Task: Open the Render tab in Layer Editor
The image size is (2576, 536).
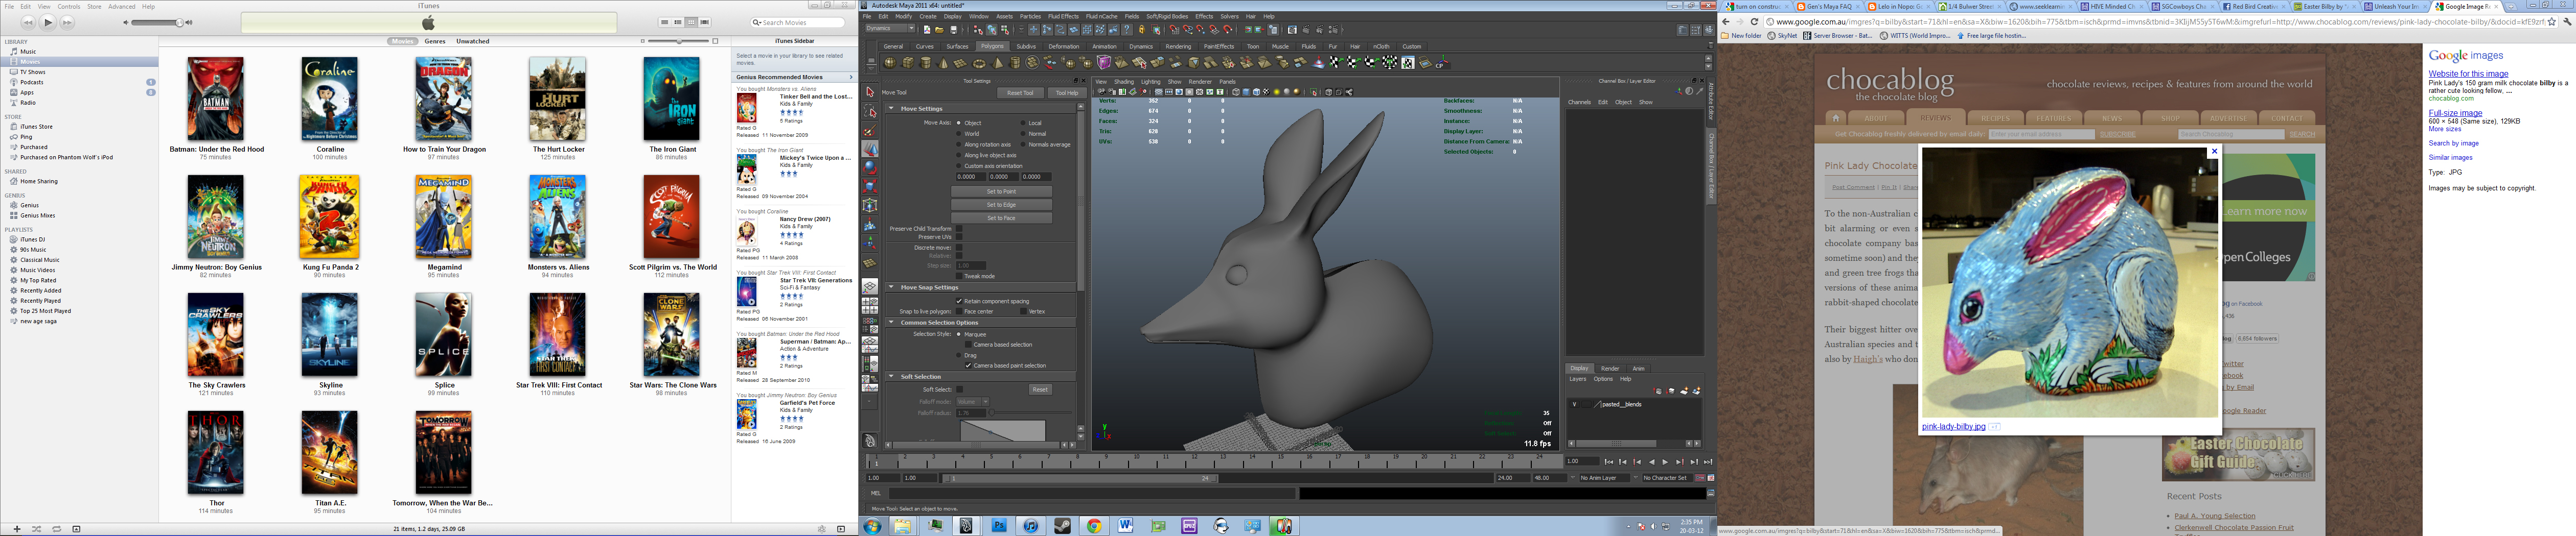Action: tap(1610, 369)
